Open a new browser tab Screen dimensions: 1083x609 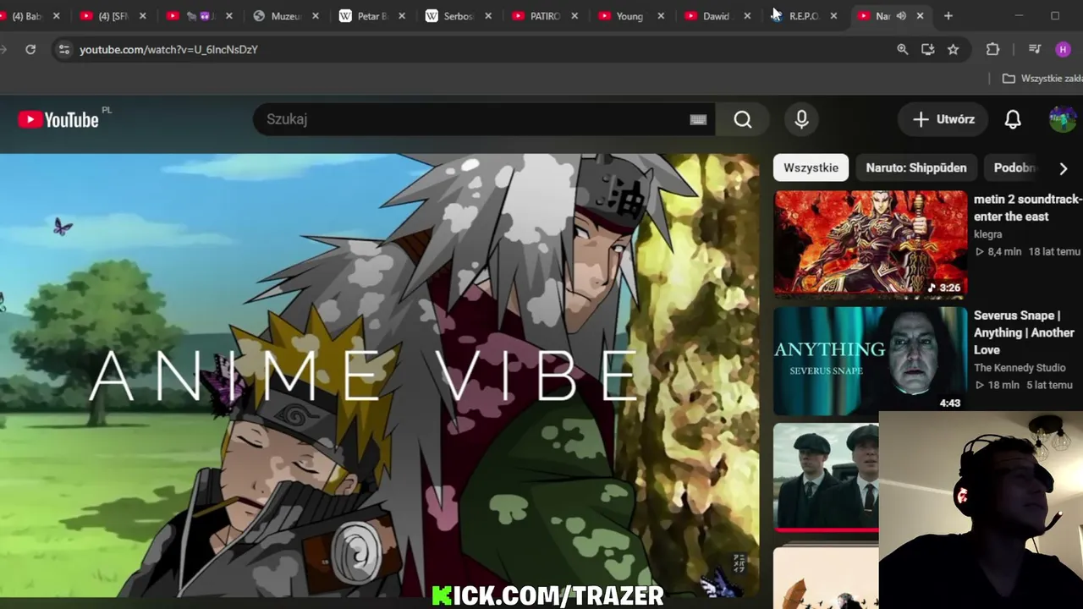pyautogui.click(x=948, y=16)
